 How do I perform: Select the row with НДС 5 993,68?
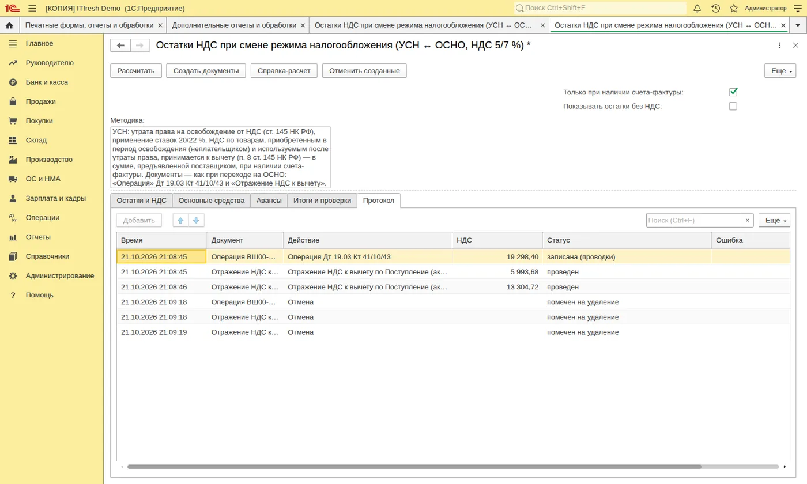453,272
